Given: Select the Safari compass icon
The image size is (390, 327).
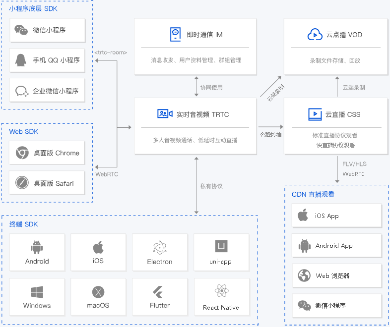Looking at the screenshot, I should [22, 183].
